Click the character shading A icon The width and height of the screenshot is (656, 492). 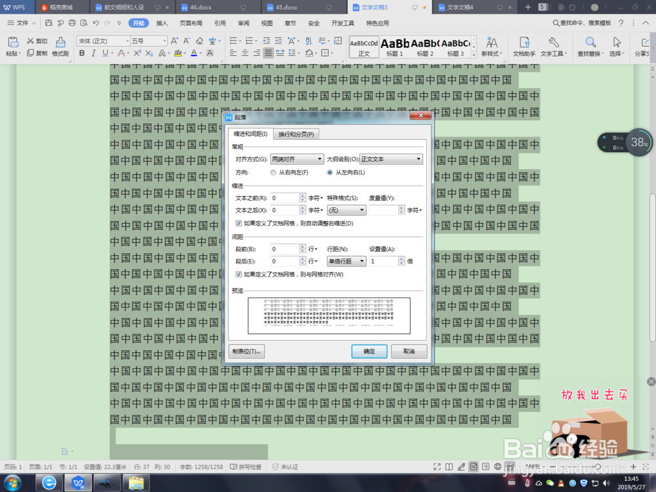(210, 53)
